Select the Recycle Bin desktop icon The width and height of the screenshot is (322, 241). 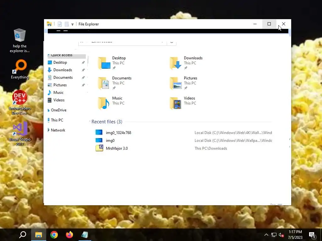[20, 40]
